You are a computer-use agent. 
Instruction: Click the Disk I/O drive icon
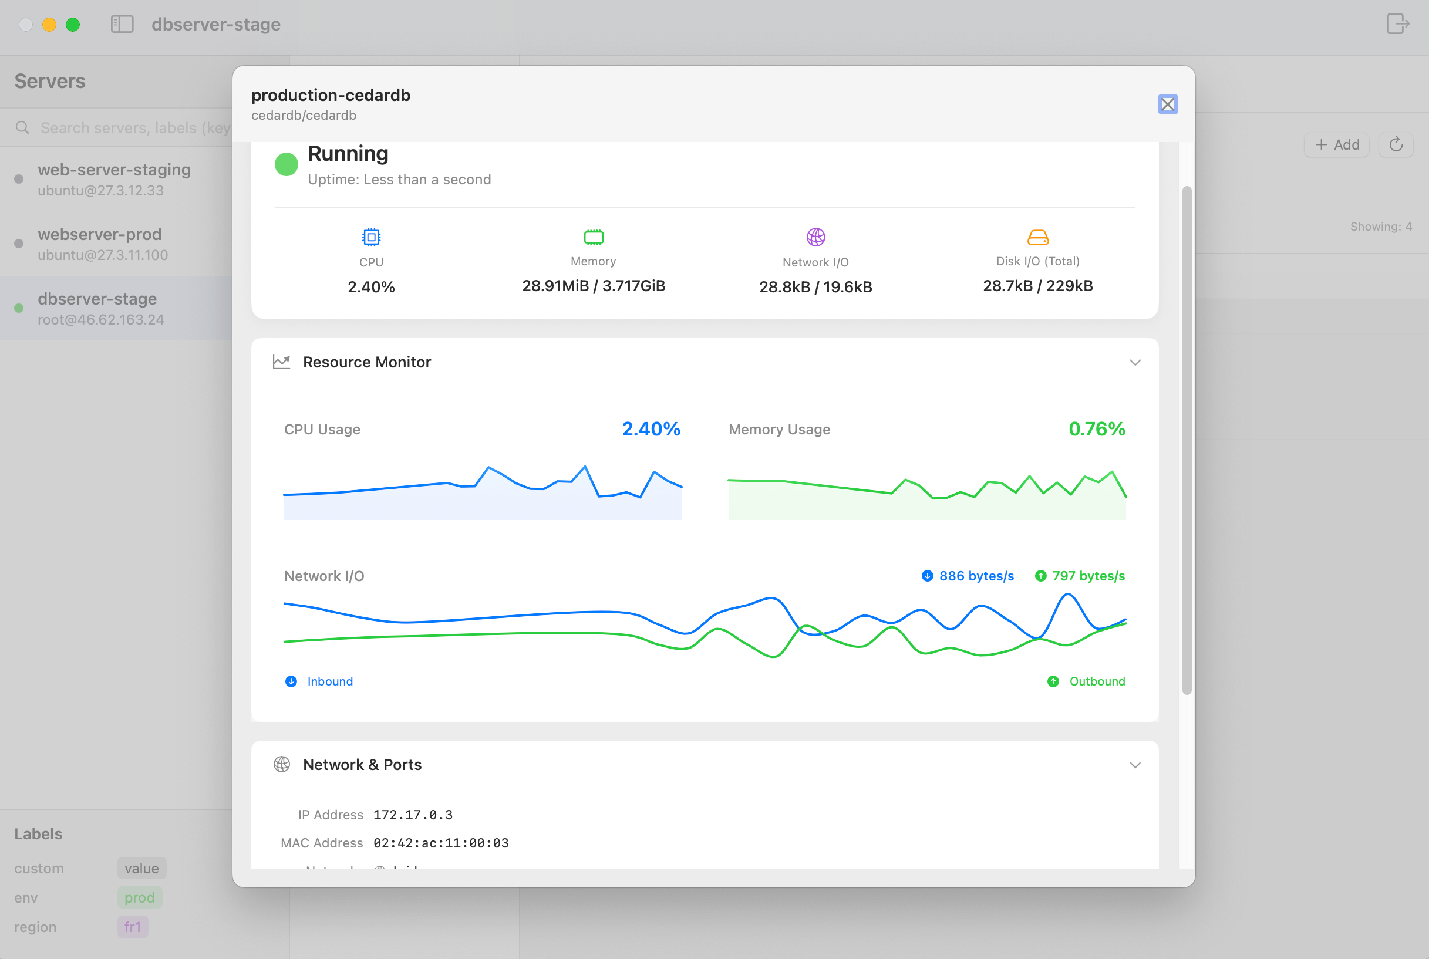(x=1037, y=237)
